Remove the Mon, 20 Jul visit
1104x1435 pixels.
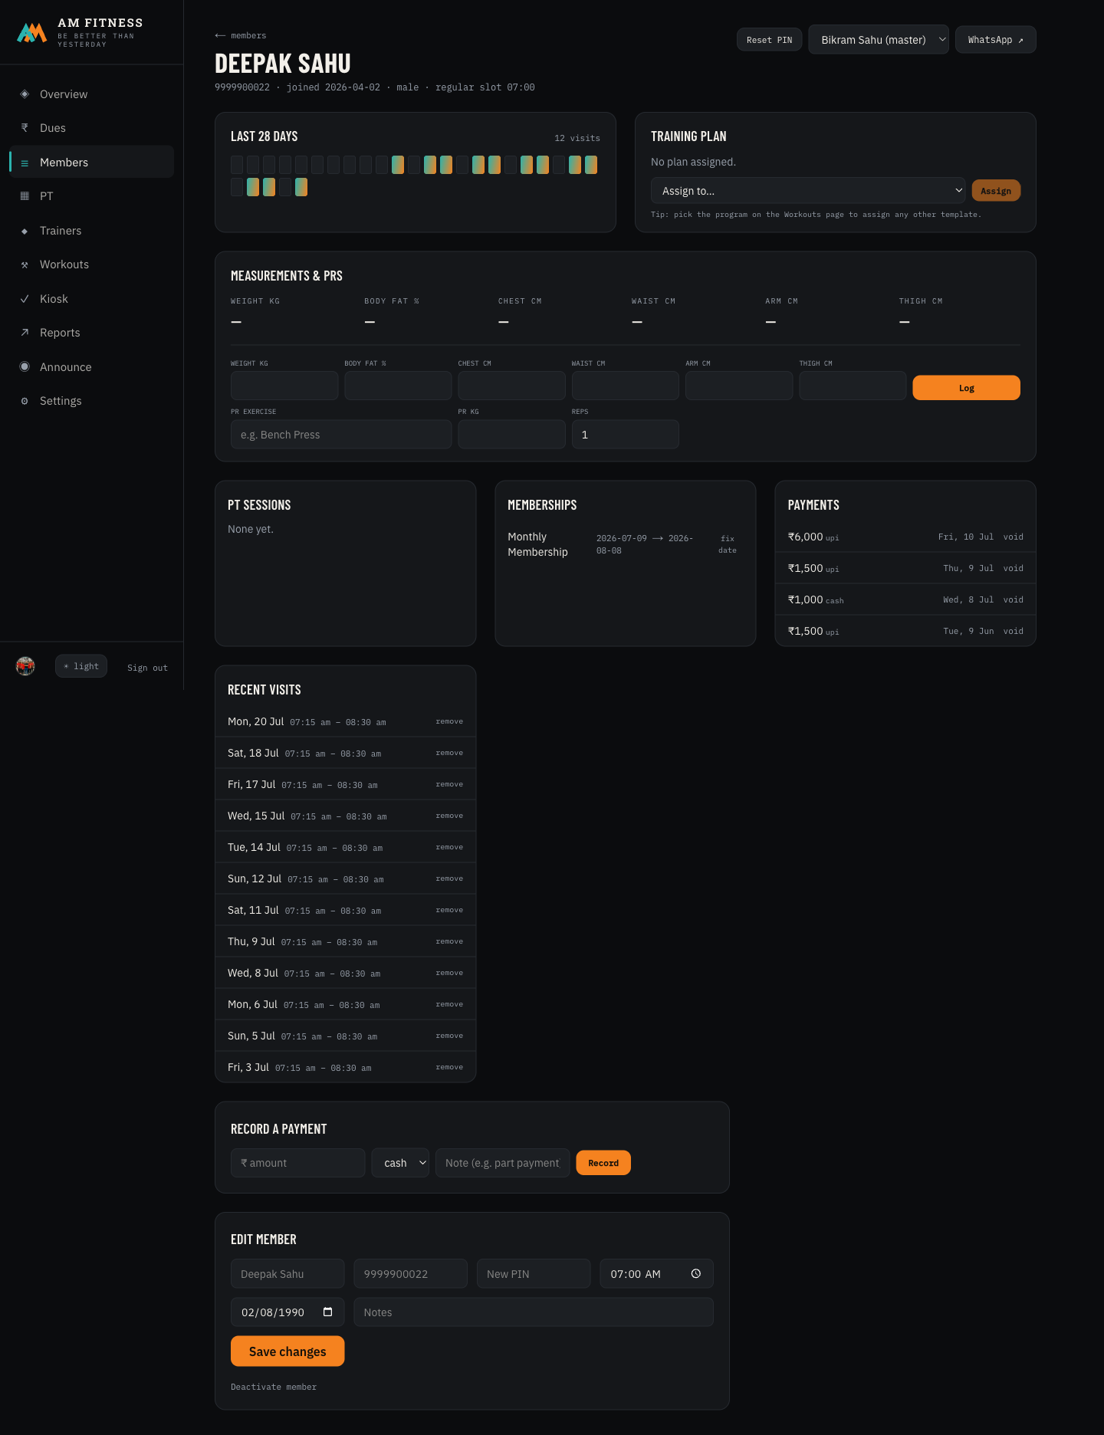point(449,721)
